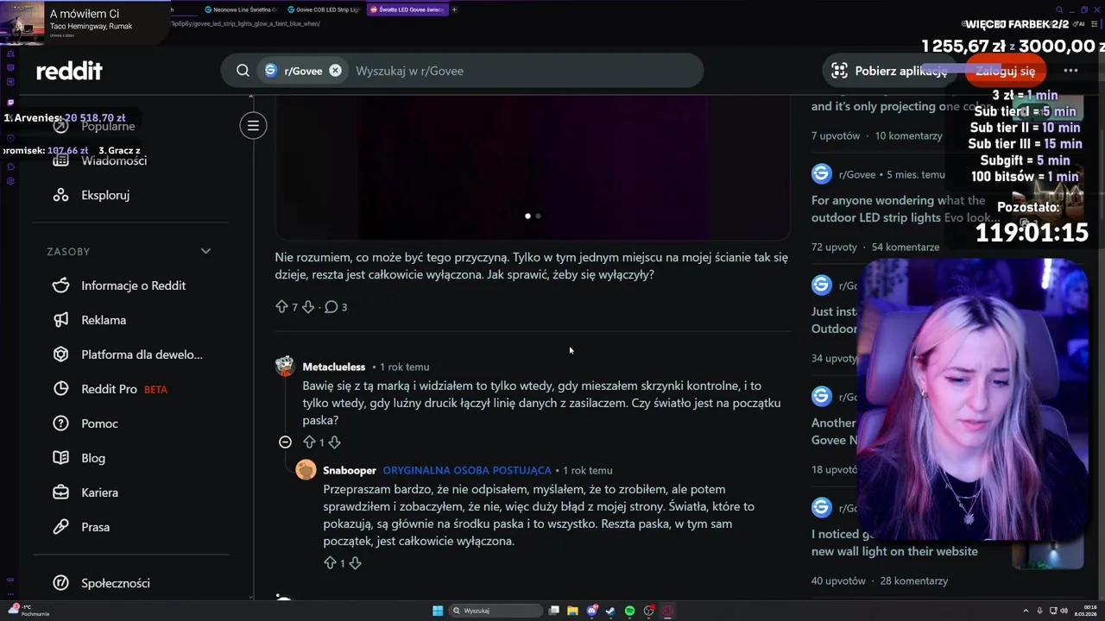
Task: Open Steam from the taskbar
Action: pos(610,611)
